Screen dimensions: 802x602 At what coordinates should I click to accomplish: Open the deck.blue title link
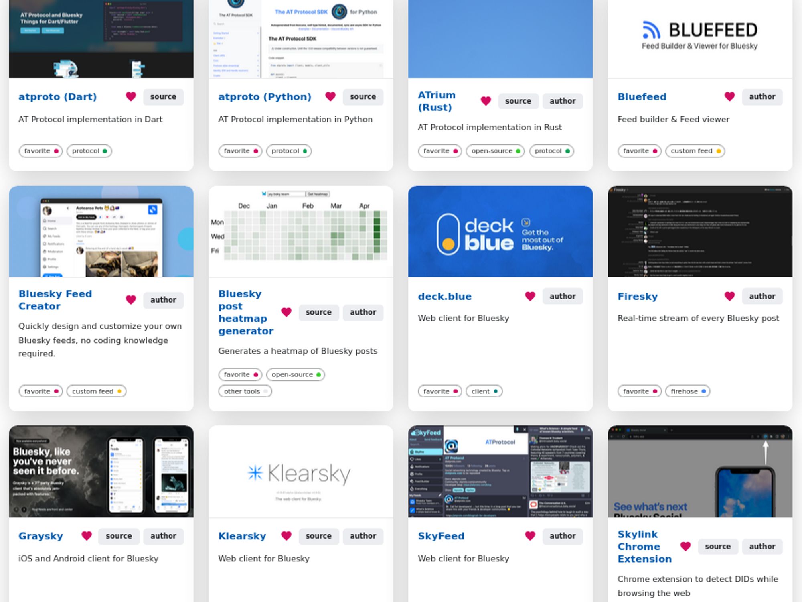pyautogui.click(x=445, y=296)
